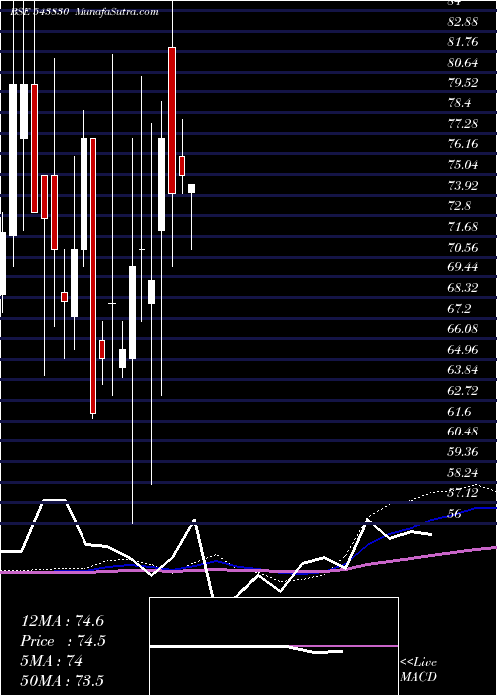Click the 5MA : 74 readout
497x696 pixels.
52,662
